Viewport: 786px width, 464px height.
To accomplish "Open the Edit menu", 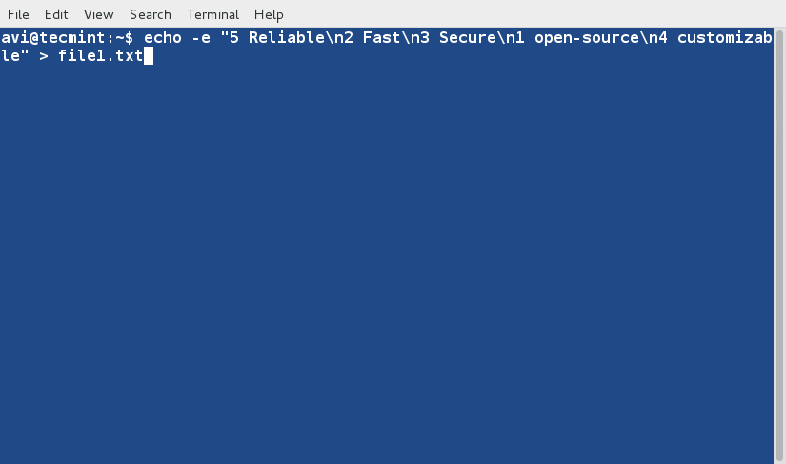I will 56,14.
